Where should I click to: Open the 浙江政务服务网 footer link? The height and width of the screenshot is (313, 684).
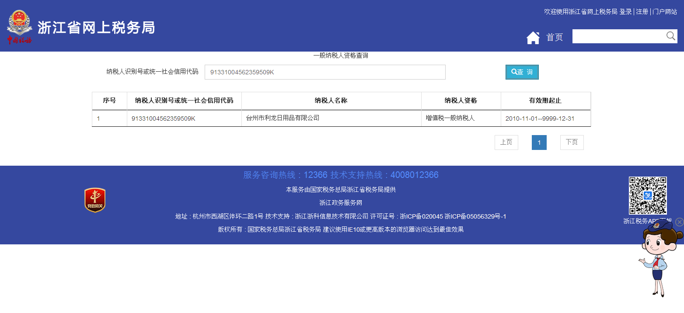point(341,203)
